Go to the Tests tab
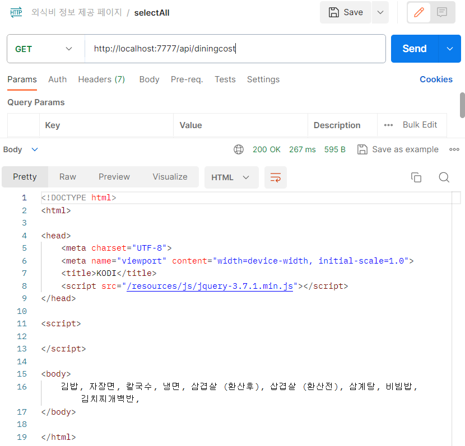 tap(225, 79)
